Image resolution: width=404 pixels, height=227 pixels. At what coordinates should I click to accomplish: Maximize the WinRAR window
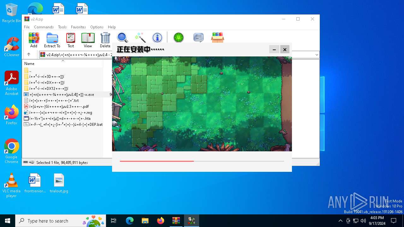[298, 19]
